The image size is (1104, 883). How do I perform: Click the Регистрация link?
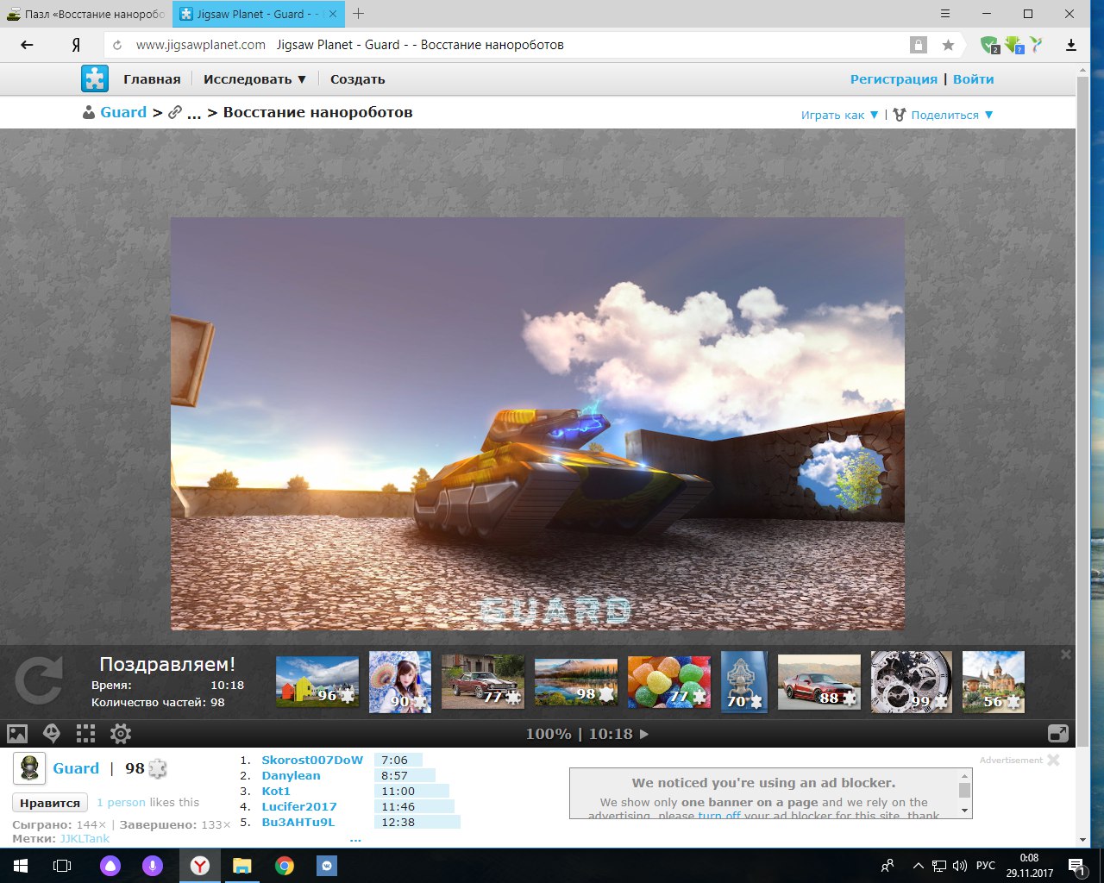pyautogui.click(x=894, y=79)
